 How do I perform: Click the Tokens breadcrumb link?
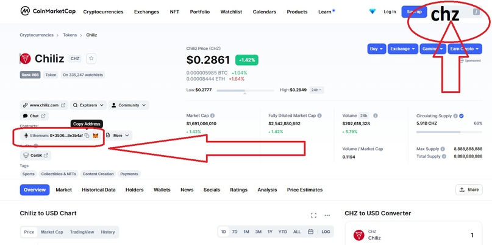[x=70, y=35]
